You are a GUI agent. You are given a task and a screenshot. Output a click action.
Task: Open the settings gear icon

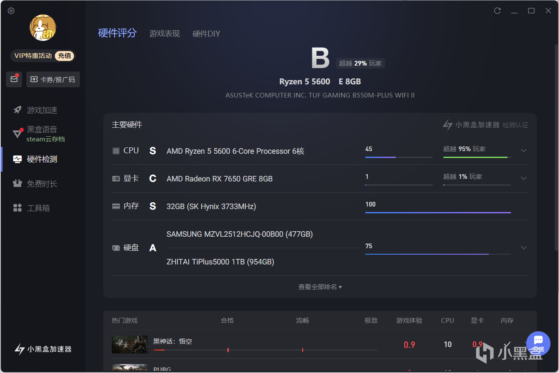tap(11, 11)
